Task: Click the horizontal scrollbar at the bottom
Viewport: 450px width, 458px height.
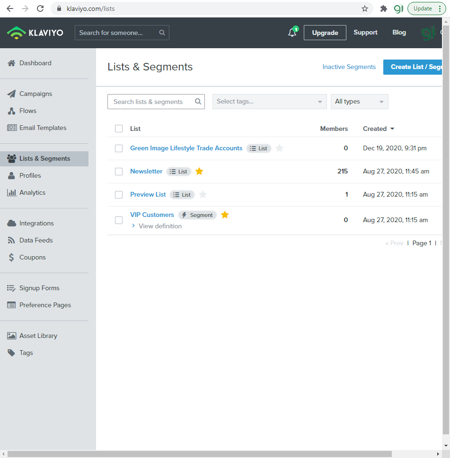Action: [x=199, y=454]
